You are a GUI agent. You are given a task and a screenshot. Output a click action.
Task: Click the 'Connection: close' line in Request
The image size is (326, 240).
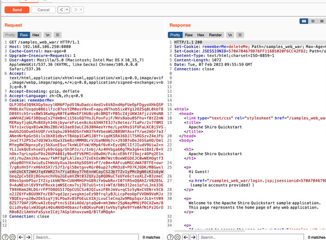[29, 217]
